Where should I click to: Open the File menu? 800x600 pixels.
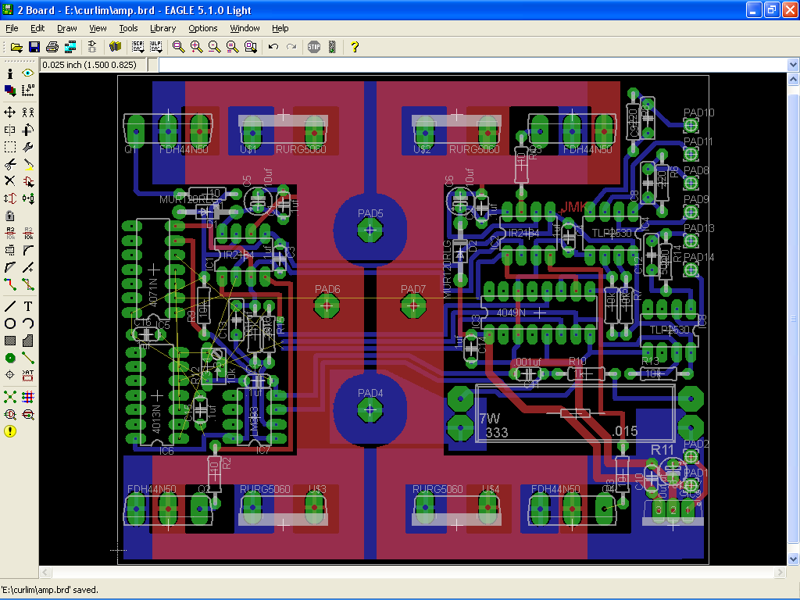click(x=12, y=28)
